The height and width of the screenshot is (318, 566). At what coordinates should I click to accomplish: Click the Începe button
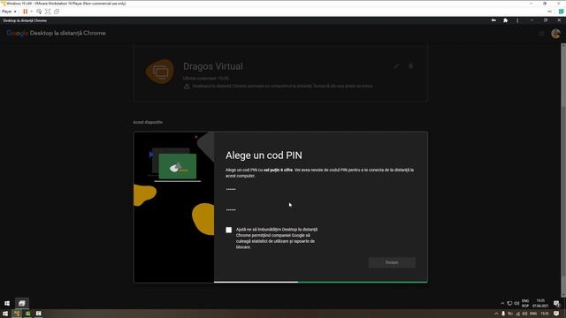[392, 262]
